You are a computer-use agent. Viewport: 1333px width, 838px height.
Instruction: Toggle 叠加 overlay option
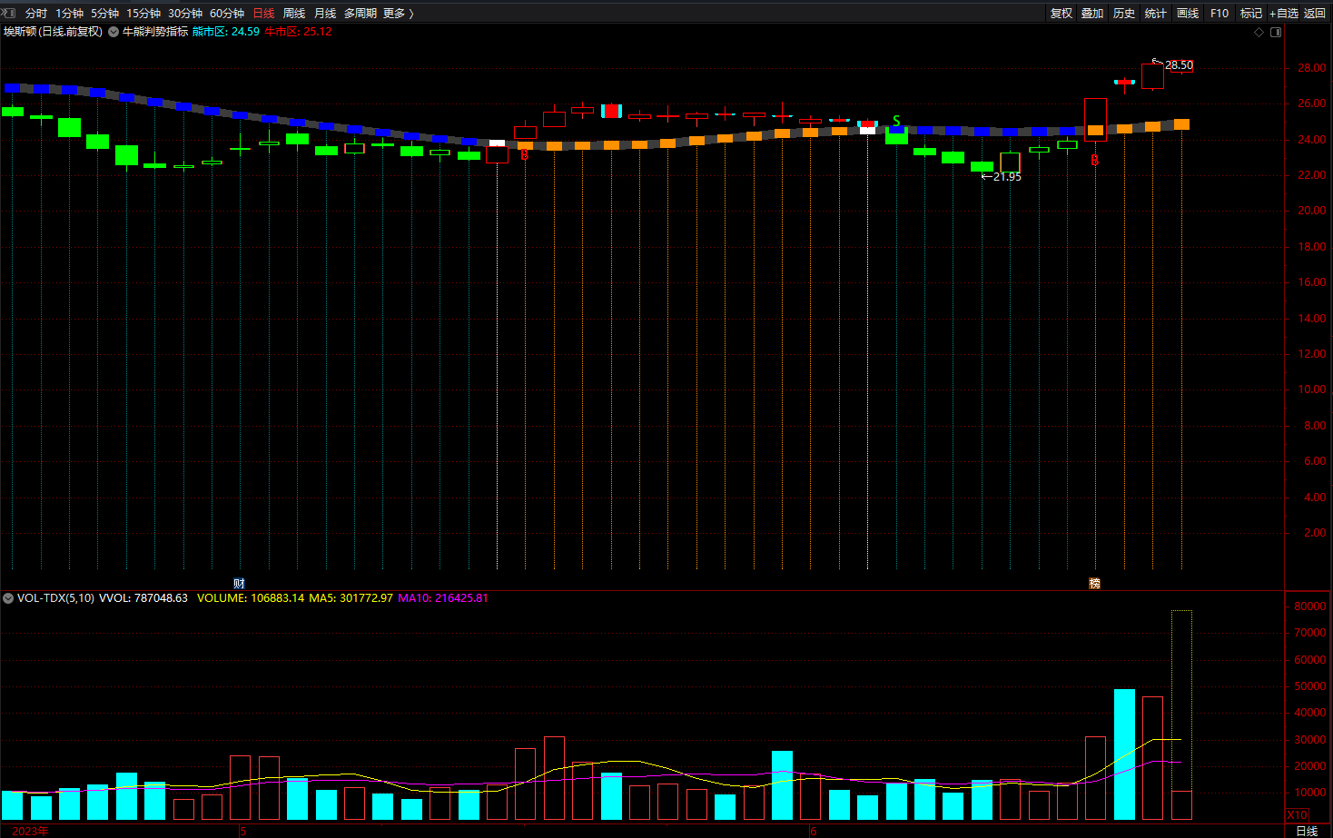tap(1091, 13)
